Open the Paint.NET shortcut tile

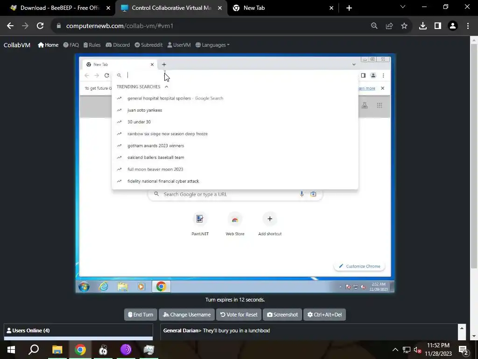click(200, 224)
